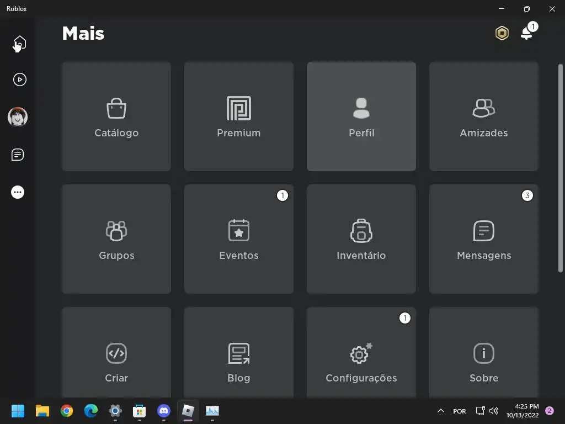Open the Perfil tile
565x424 pixels.
[x=361, y=116]
